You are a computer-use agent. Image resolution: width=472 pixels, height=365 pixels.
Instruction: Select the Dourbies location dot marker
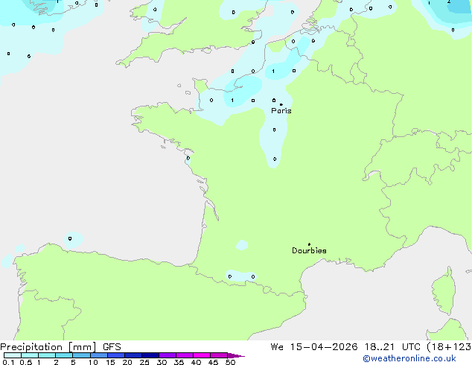pos(309,244)
